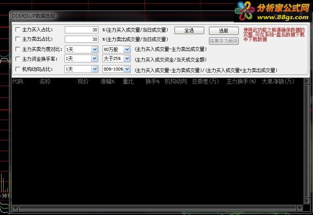
Task: Sort by the 主力换手(%) column header
Action: click(x=242, y=81)
